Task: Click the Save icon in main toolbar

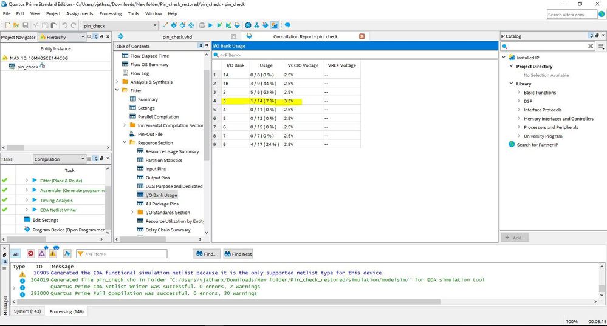Action: point(25,25)
